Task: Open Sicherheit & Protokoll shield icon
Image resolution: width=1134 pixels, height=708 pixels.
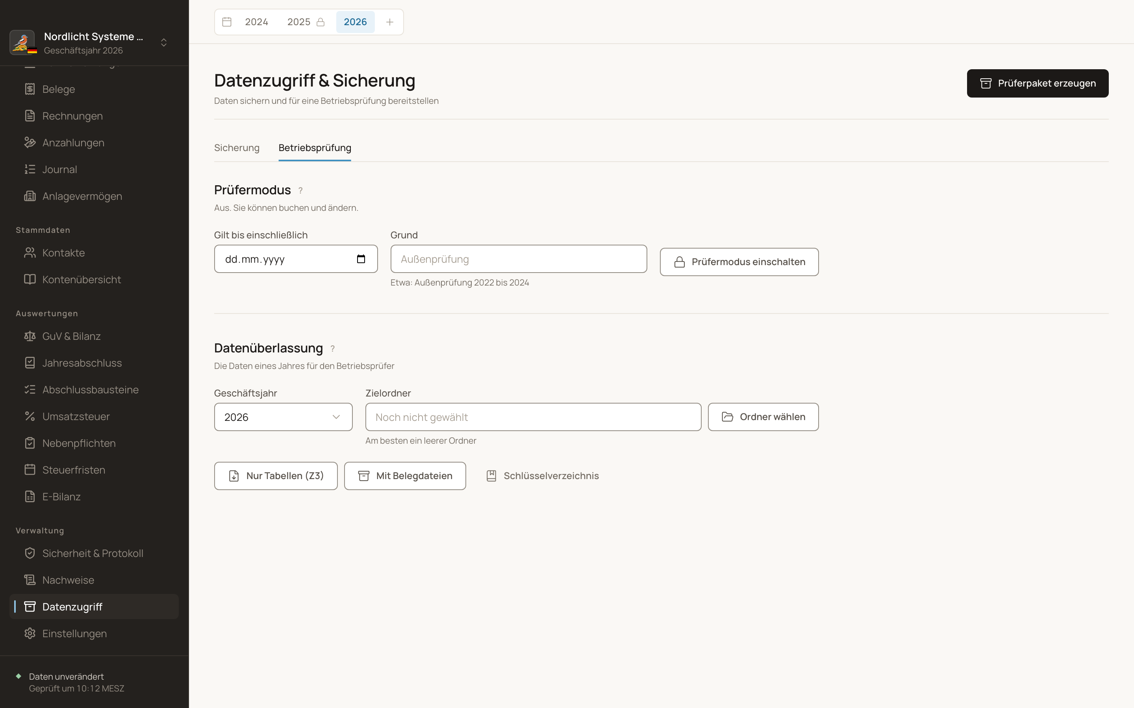Action: pos(30,553)
